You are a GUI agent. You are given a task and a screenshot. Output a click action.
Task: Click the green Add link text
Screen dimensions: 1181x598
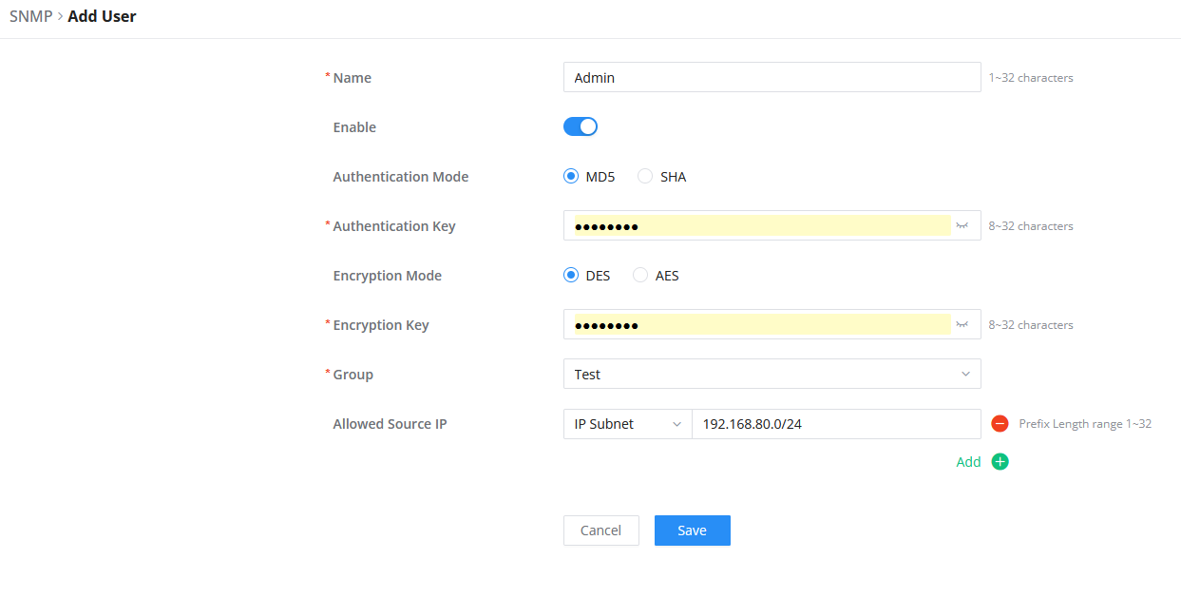[x=968, y=462]
